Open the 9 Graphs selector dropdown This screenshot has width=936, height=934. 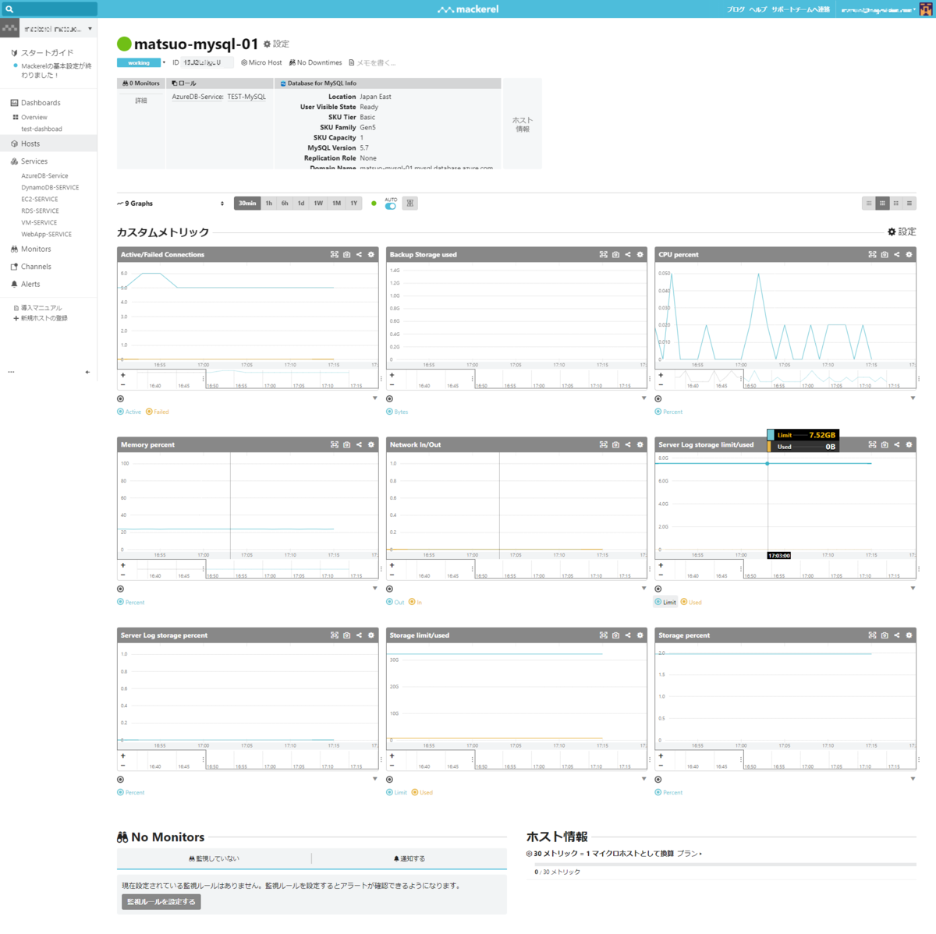click(x=171, y=203)
